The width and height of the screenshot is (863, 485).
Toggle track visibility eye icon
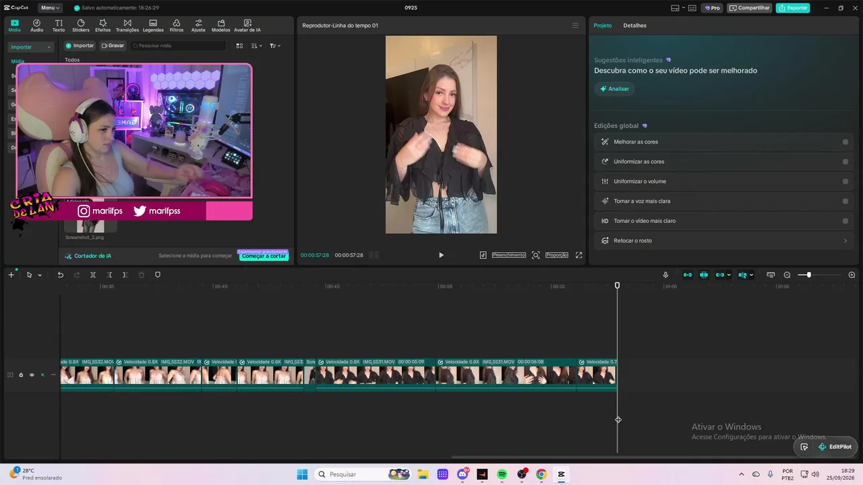[32, 375]
